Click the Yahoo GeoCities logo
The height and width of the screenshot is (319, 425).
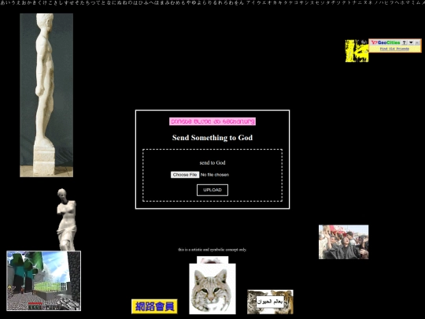(x=386, y=43)
